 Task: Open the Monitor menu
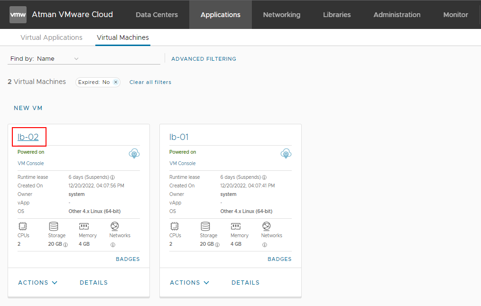(455, 14)
